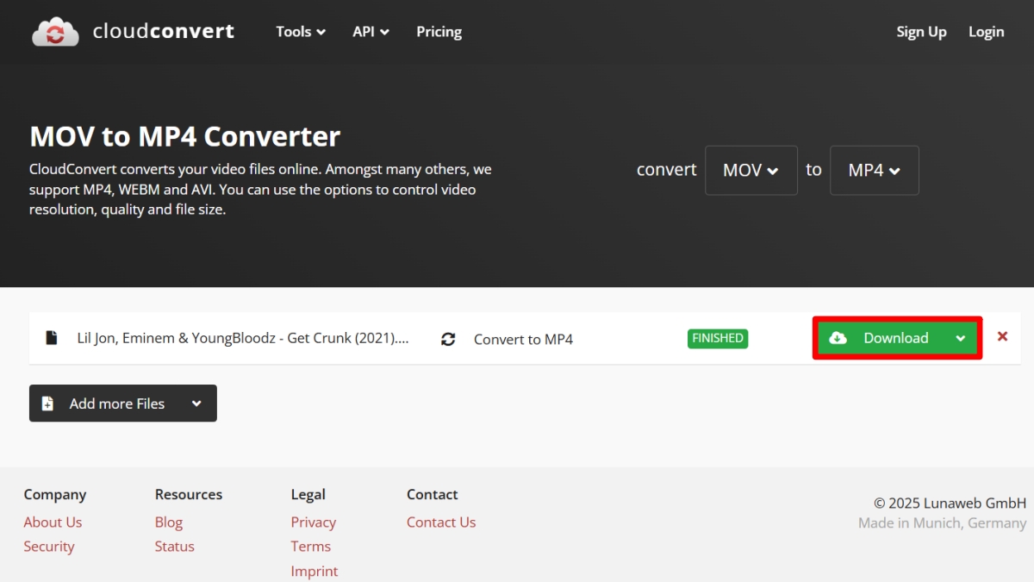Remove the file with the red X
Image resolution: width=1034 pixels, height=582 pixels.
1002,337
